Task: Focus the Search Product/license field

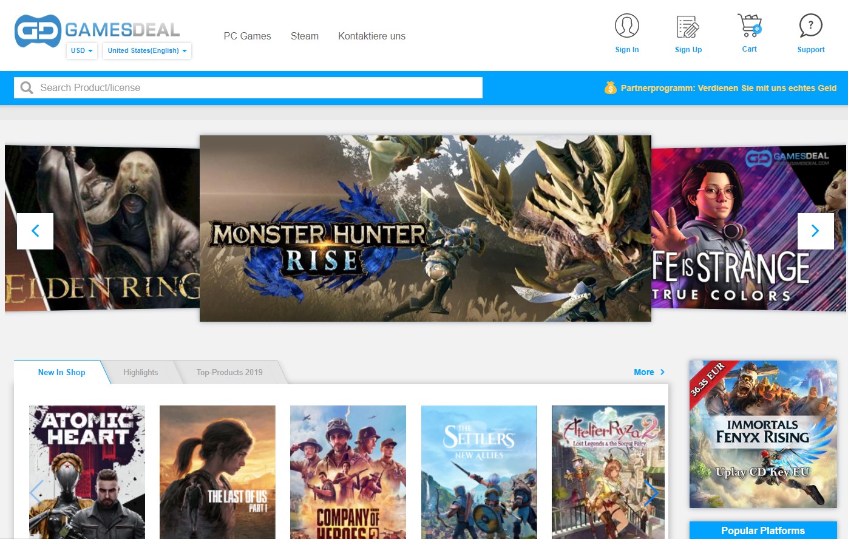Action: (248, 87)
